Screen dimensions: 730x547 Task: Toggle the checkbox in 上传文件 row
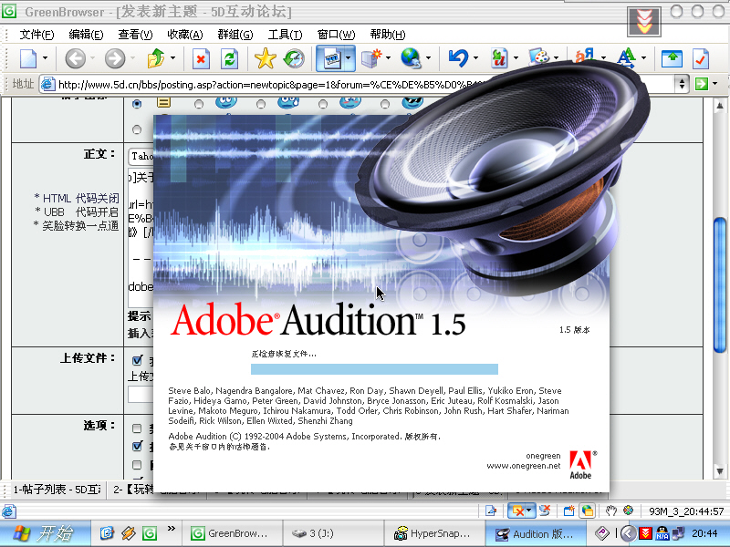tap(137, 360)
